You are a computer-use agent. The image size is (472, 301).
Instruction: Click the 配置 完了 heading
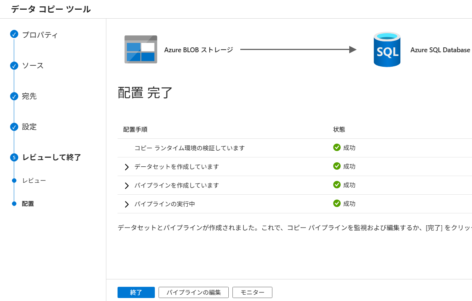(x=145, y=93)
